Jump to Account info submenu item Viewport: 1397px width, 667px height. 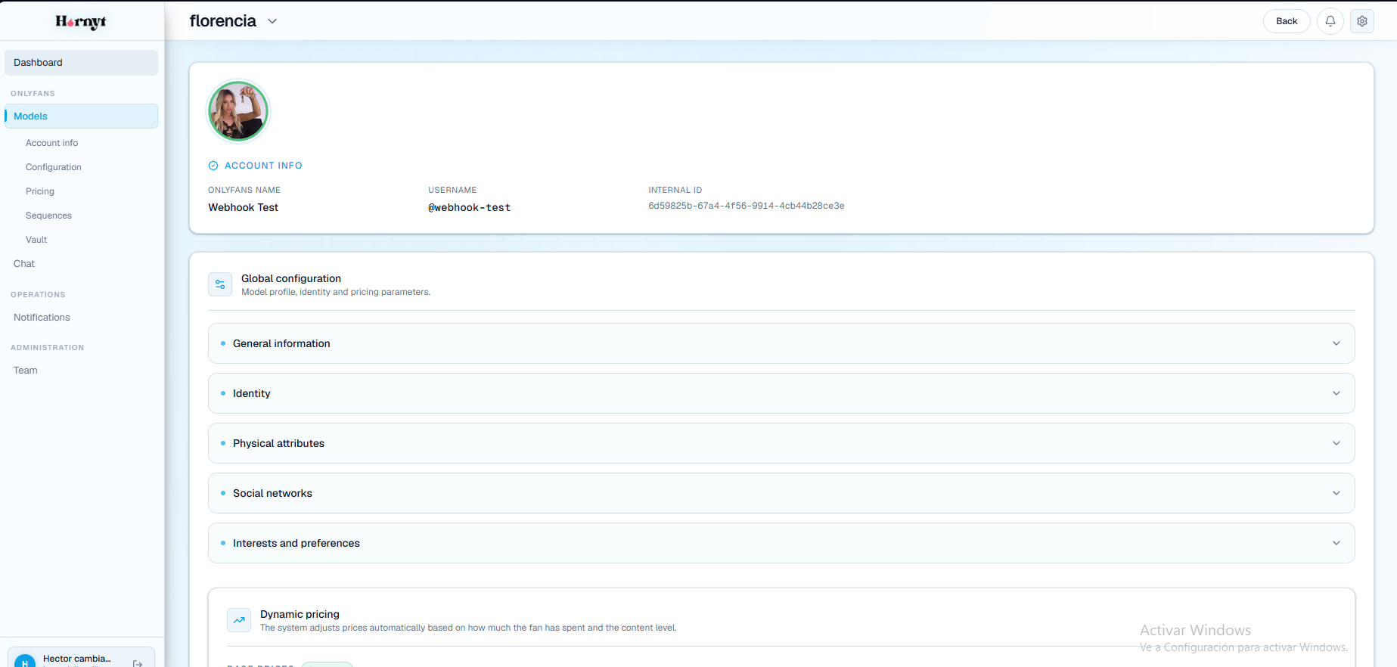coord(51,143)
